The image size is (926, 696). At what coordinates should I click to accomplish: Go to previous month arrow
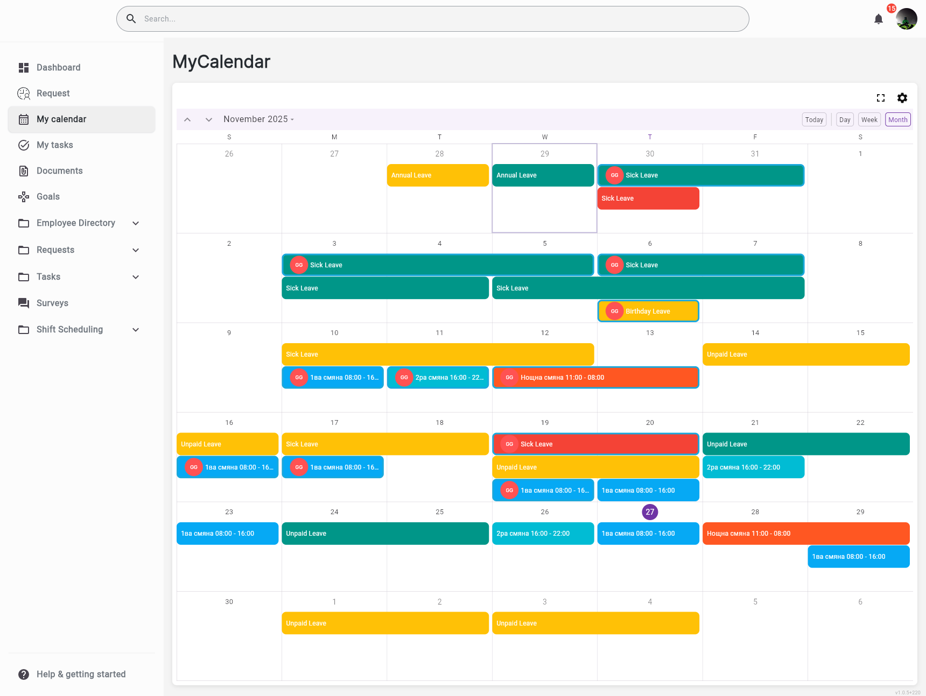187,119
